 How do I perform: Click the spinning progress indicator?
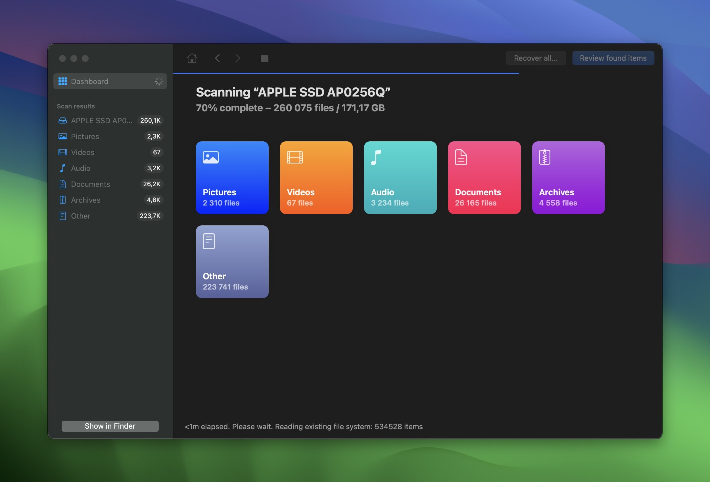[158, 81]
